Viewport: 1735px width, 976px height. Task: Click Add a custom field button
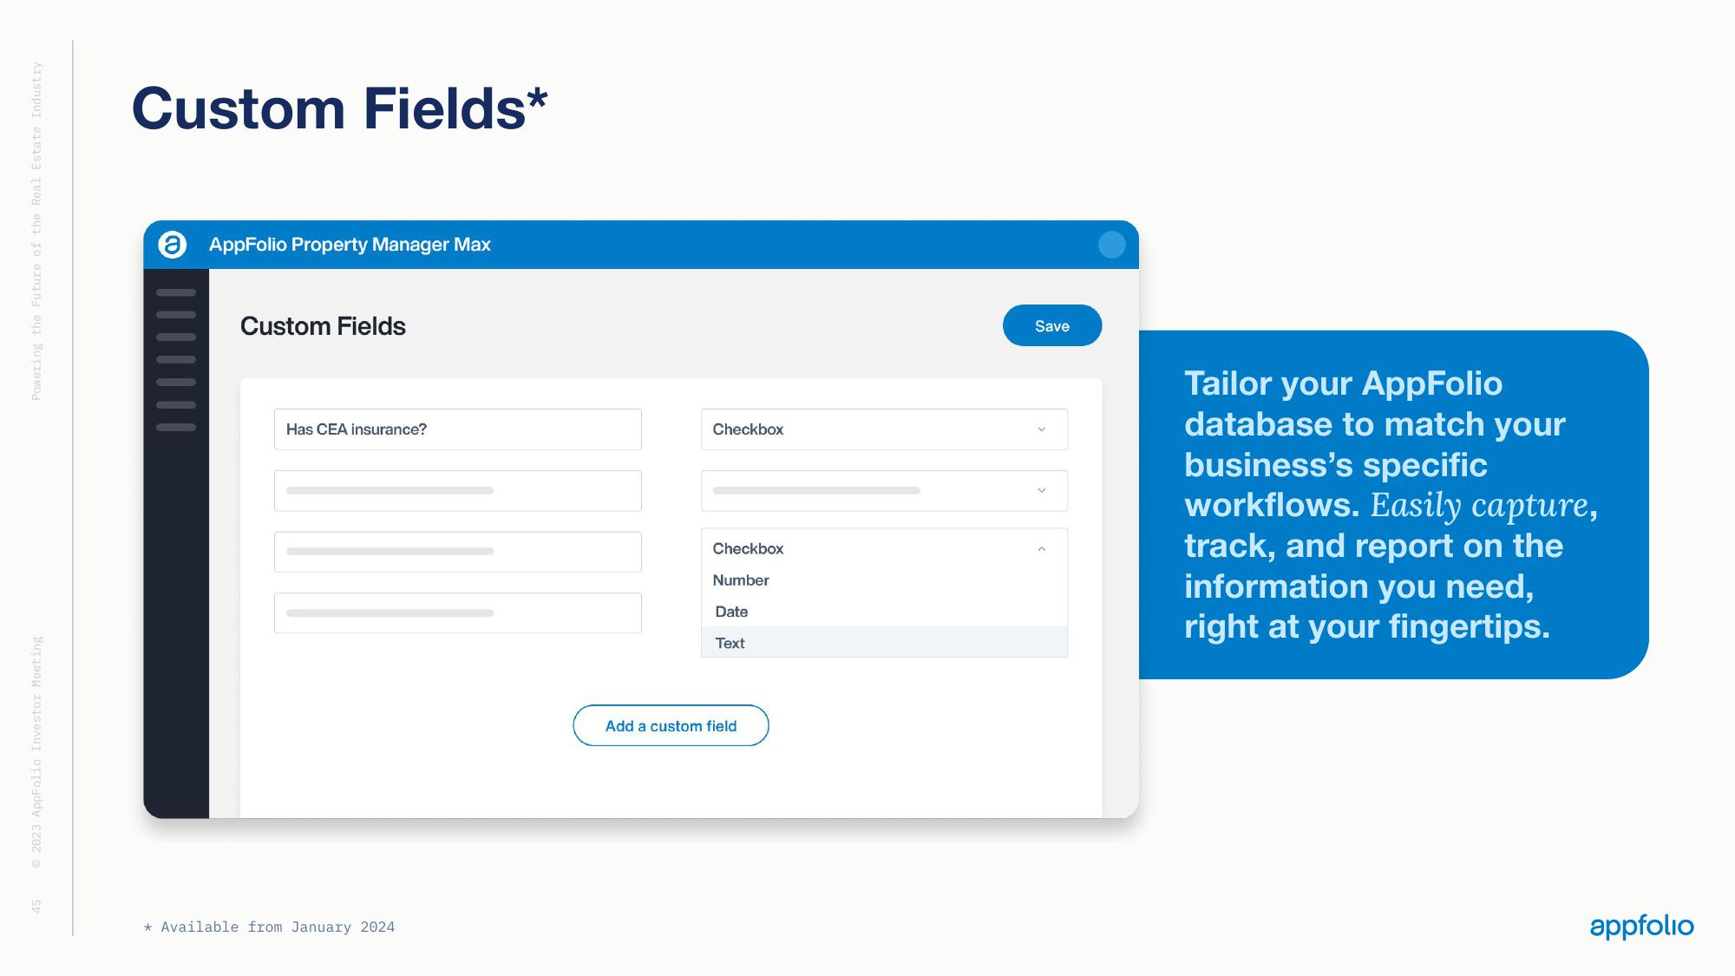[x=671, y=724]
